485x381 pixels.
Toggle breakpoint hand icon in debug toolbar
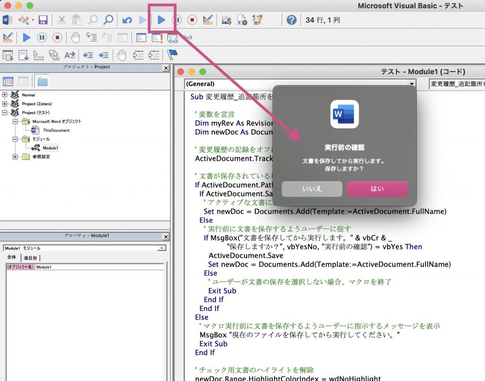[x=75, y=37]
